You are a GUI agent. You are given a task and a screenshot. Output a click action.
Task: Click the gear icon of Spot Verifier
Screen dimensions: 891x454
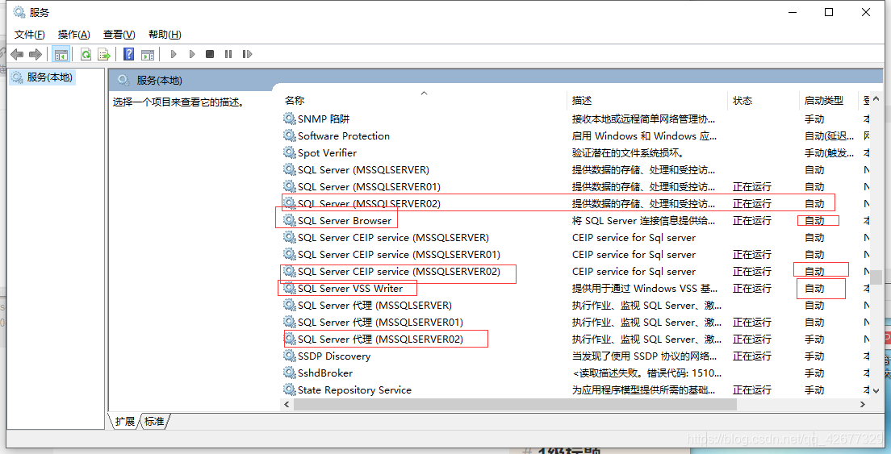pos(289,152)
